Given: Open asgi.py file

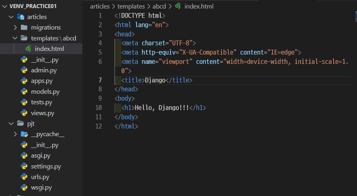Looking at the screenshot, I should [40, 156].
